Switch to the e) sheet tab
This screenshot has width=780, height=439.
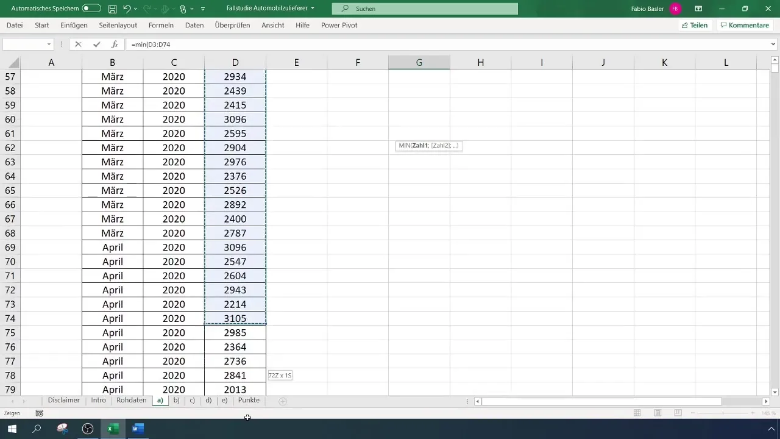[x=224, y=400]
